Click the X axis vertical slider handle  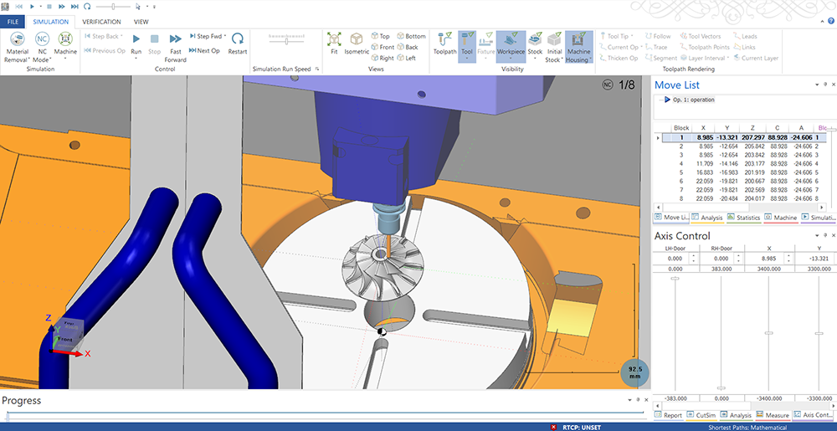768,333
